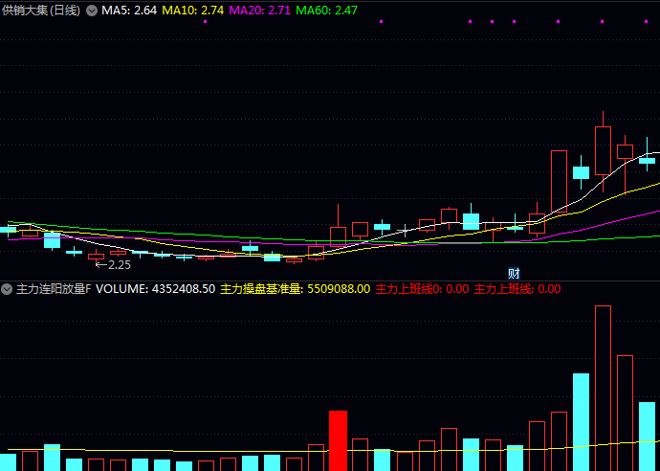Viewport: 660px width, 471px height.
Task: Click the red 主力上班线0 label
Action: point(422,288)
